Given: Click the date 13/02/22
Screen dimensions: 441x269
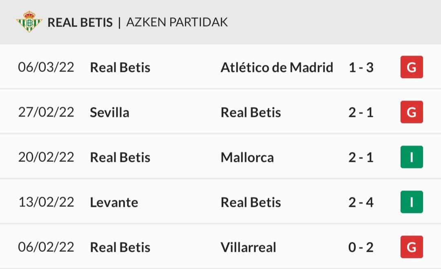Looking at the screenshot, I should pos(46,202).
